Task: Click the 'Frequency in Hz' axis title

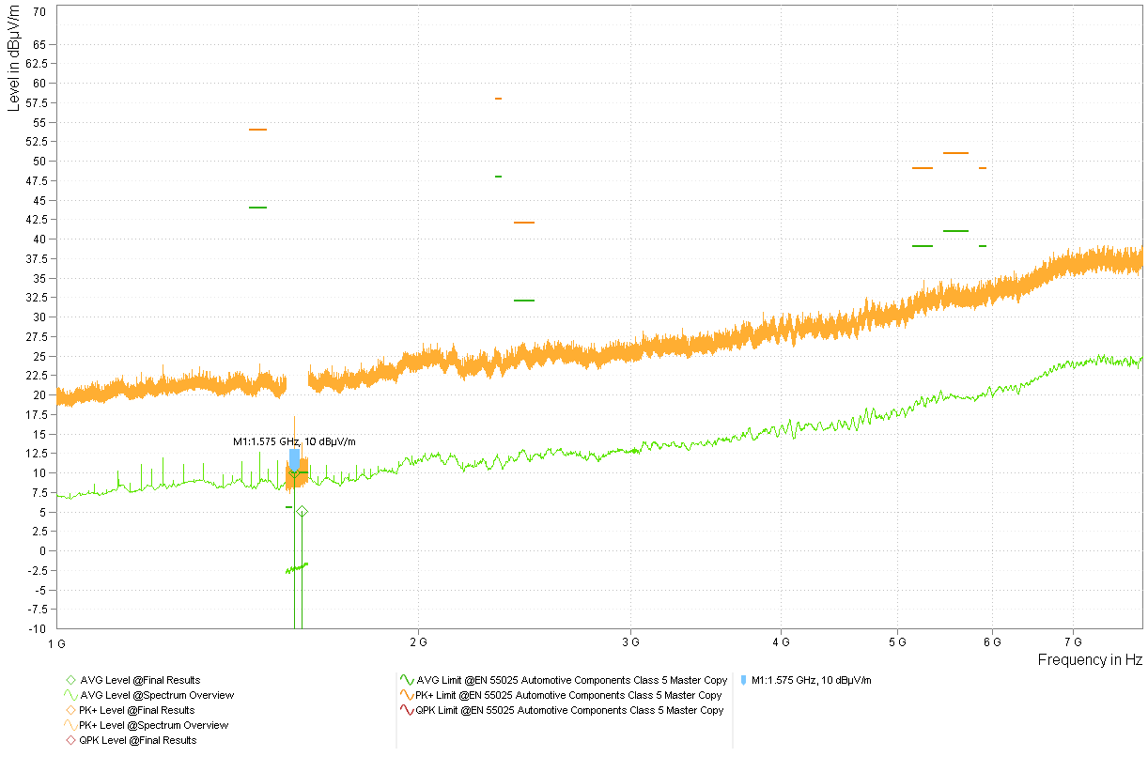Action: click(1090, 660)
